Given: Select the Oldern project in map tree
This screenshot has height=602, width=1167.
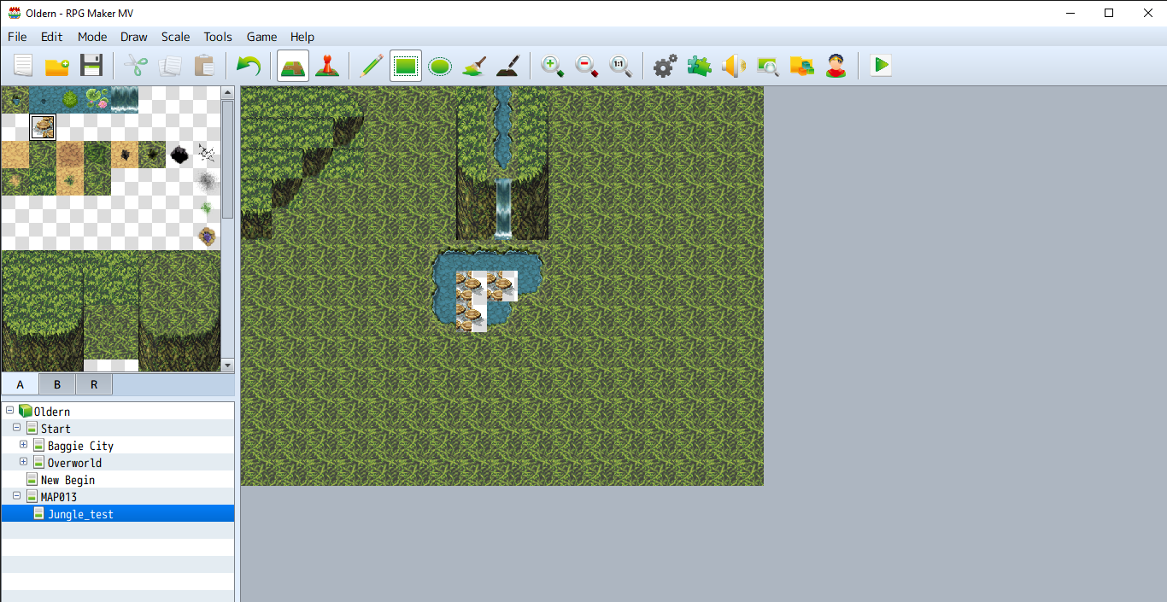Looking at the screenshot, I should 52,412.
